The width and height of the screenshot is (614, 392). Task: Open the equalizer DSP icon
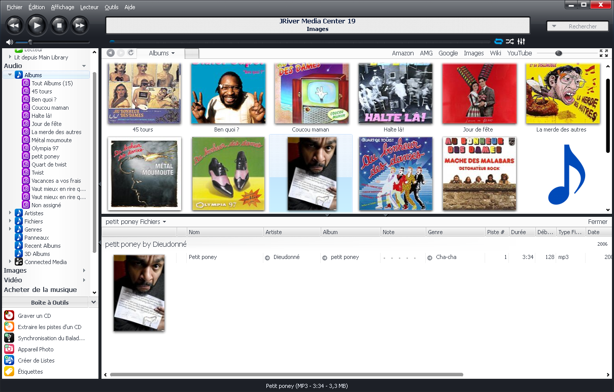pyautogui.click(x=521, y=42)
